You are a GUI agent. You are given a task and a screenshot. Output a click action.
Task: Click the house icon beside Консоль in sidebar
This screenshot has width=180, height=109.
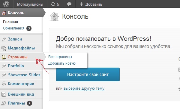pyautogui.click(x=4, y=13)
